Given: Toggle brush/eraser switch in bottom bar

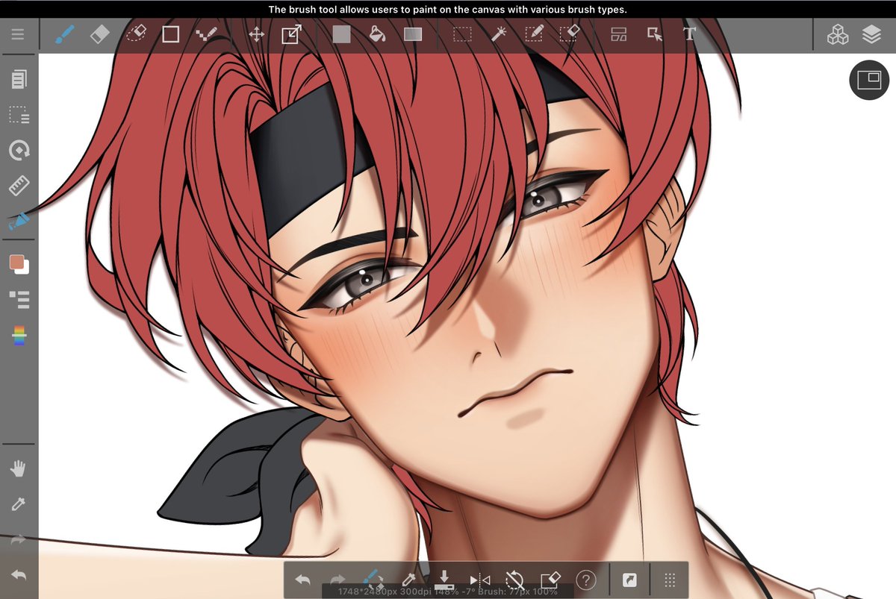Looking at the screenshot, I should point(373,580).
